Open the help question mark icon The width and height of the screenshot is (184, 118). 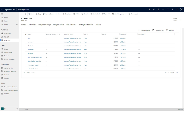click(x=177, y=9)
